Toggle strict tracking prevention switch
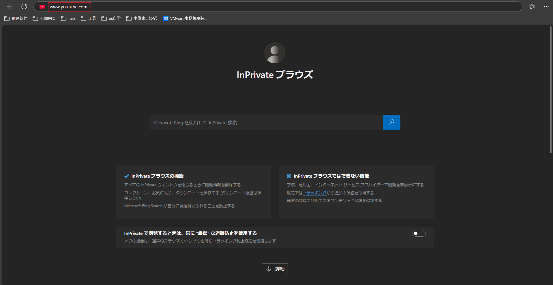The height and width of the screenshot is (285, 553). 419,233
